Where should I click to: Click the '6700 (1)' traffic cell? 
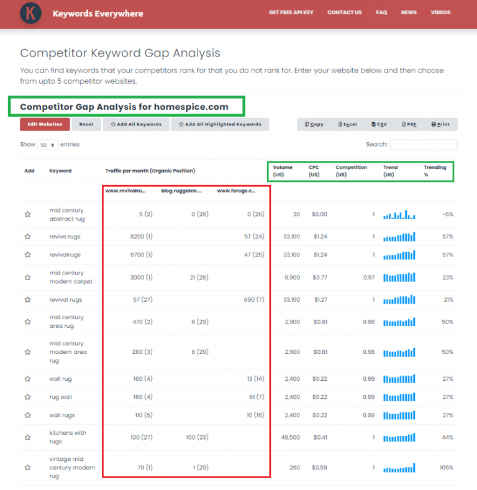141,255
